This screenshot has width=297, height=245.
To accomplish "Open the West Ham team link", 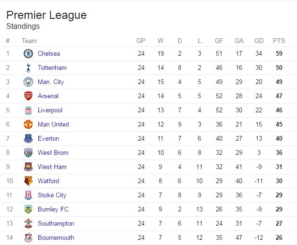I will point(52,167).
